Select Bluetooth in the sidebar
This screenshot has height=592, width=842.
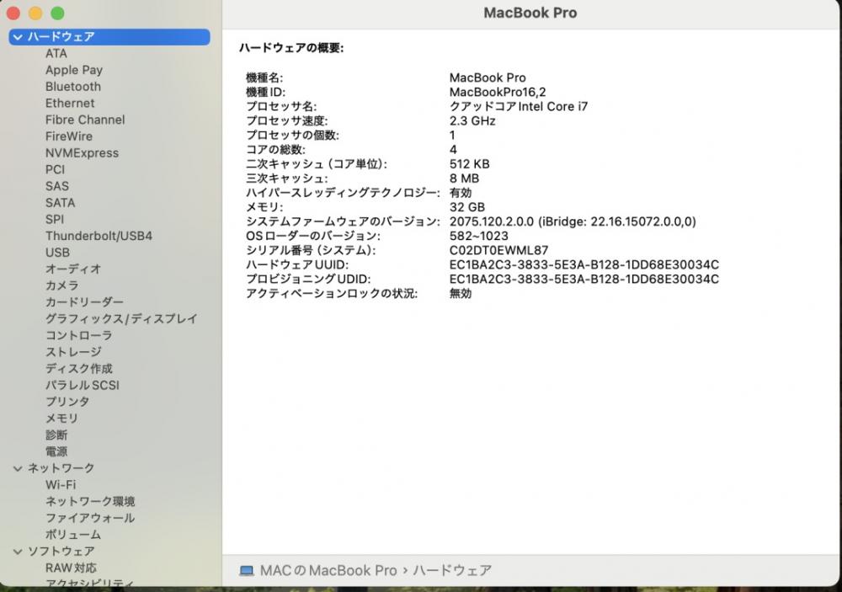coord(73,87)
